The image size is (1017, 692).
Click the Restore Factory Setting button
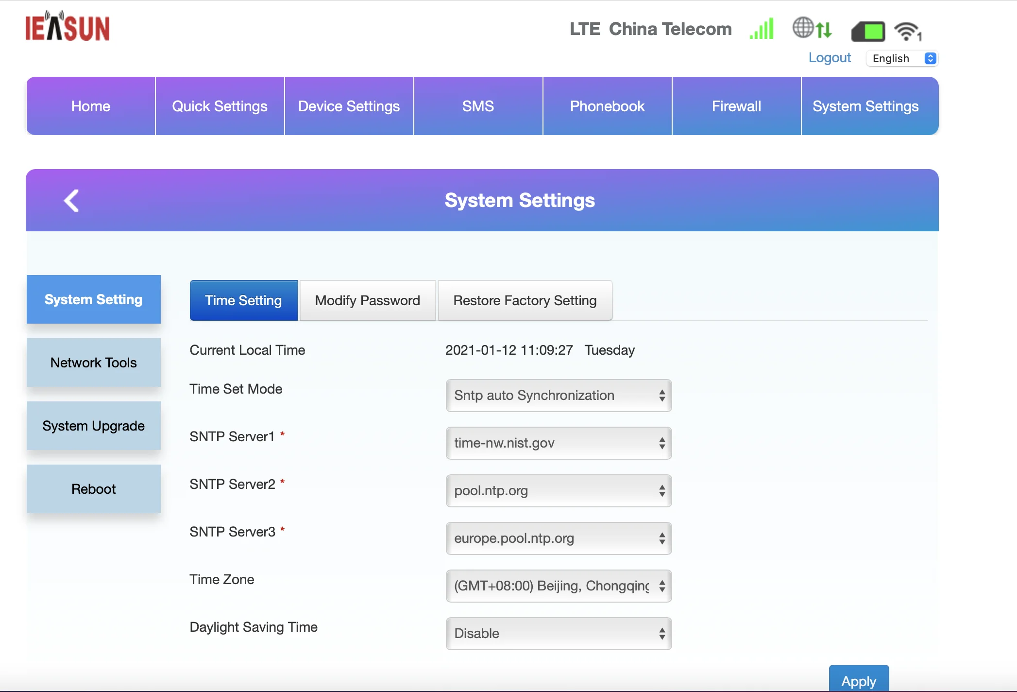[524, 300]
